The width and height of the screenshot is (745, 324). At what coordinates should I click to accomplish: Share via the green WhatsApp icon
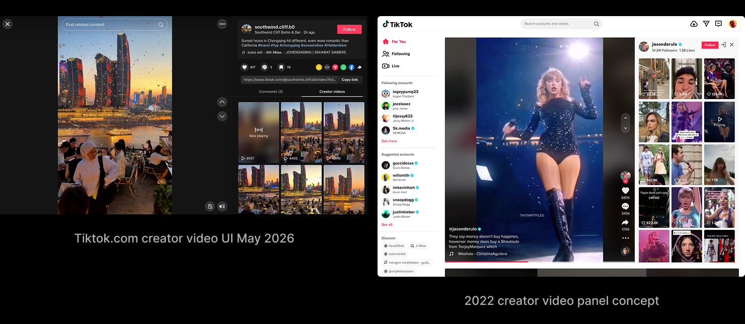[x=343, y=67]
